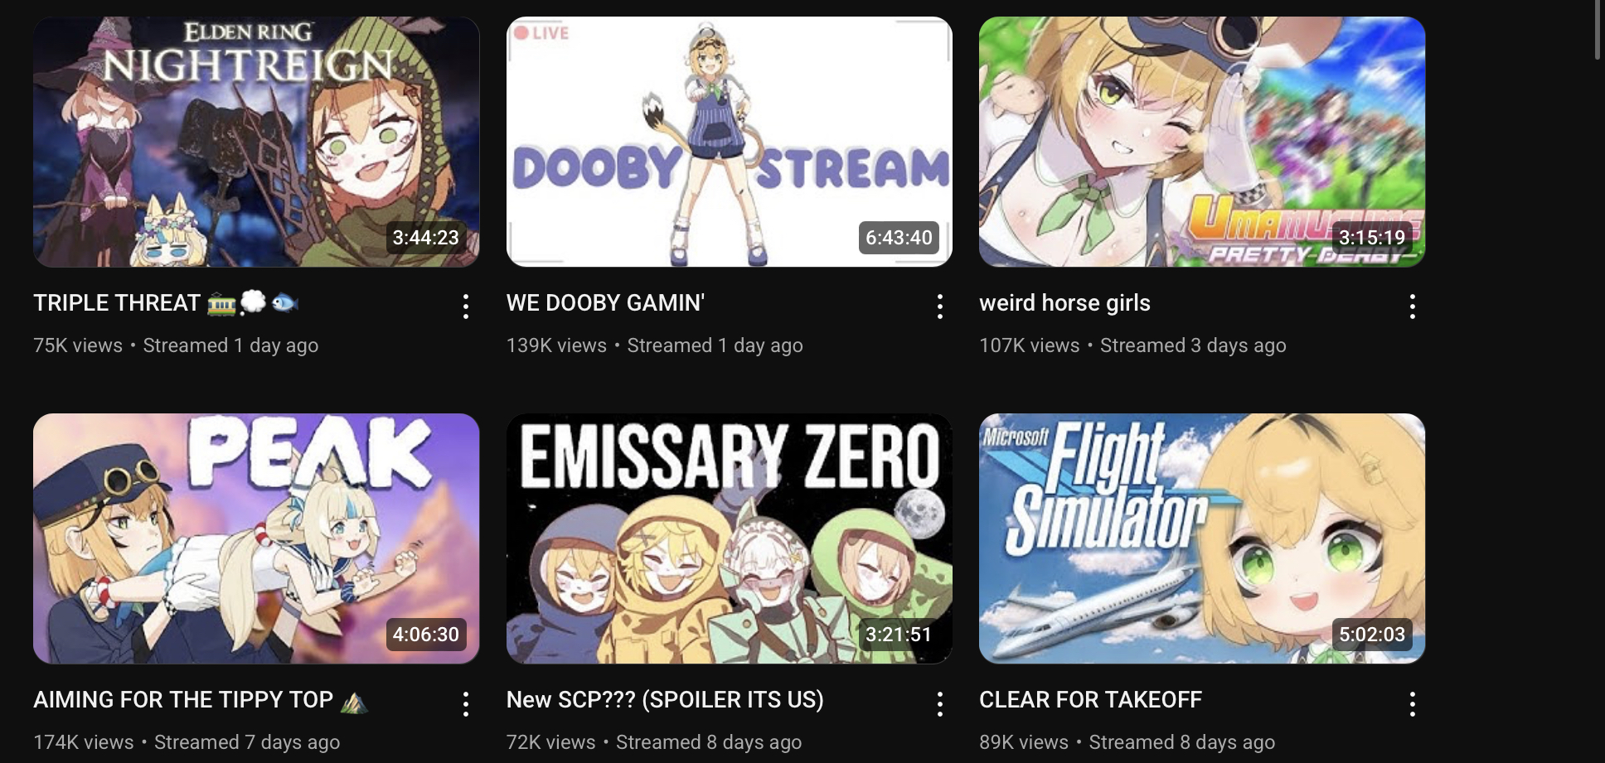The image size is (1605, 763).
Task: Open more options for AIMING FOR THE TIPPY TOP
Action: pos(466,704)
